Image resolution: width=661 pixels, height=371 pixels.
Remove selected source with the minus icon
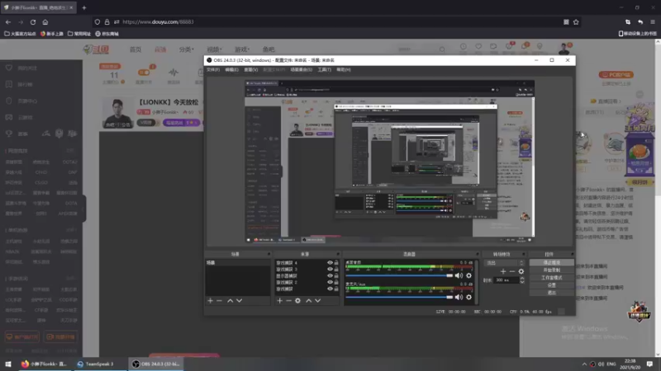coord(288,301)
